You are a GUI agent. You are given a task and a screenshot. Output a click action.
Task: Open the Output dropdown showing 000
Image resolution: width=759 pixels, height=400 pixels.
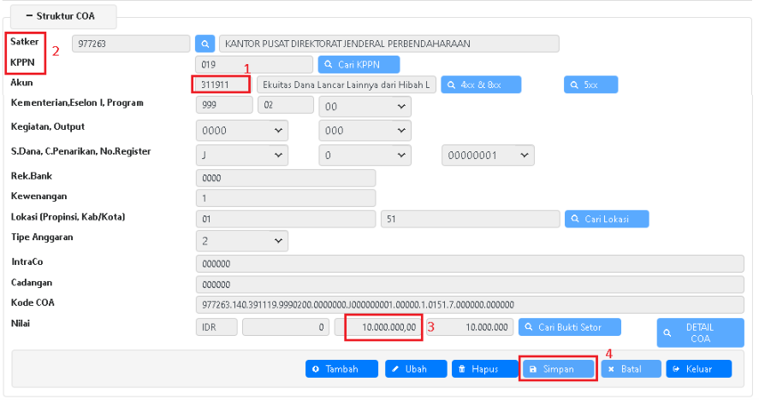365,131
